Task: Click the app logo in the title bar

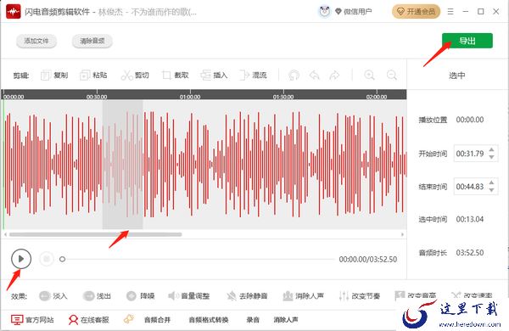Action: coord(14,12)
